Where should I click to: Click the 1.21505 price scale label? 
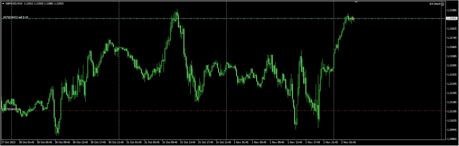pos(452,65)
